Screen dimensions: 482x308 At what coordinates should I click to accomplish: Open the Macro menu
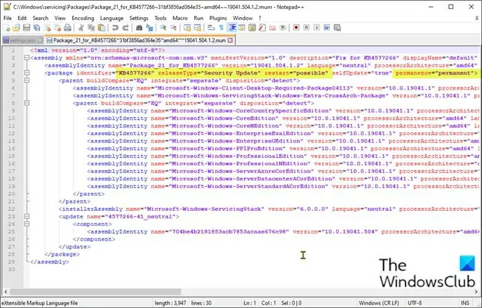(180, 18)
